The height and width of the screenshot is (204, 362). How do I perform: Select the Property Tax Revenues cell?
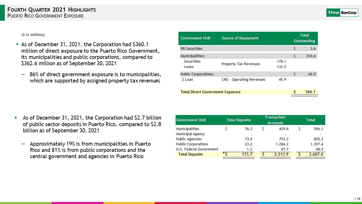click(x=241, y=64)
